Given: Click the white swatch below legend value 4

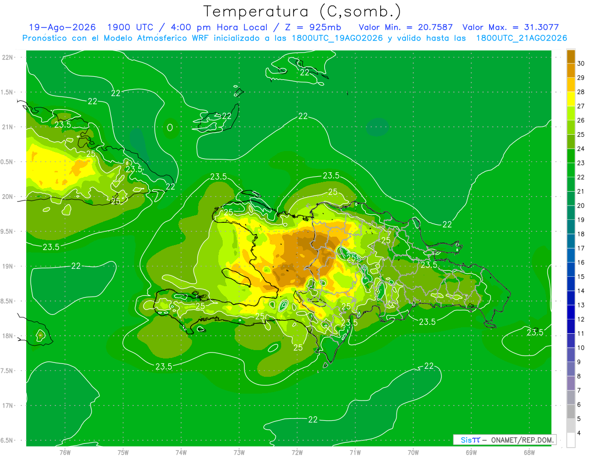Looking at the screenshot, I should 571,440.
